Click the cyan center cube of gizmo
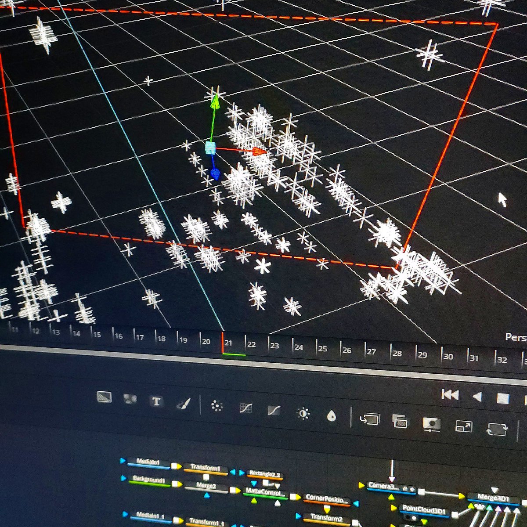Image resolution: width=527 pixels, height=527 pixels. 210,148
